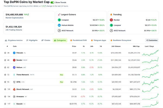Viewport: 163px width, 108px height.
Task: Toggle the Show Trends switch
Action: pos(52,2)
